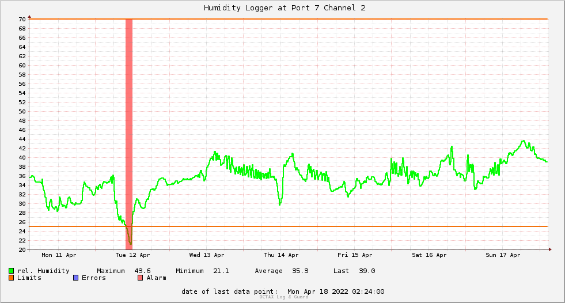Screen dimensions: 565x303
Task: Click the y-axis label 70
Action: click(22, 20)
